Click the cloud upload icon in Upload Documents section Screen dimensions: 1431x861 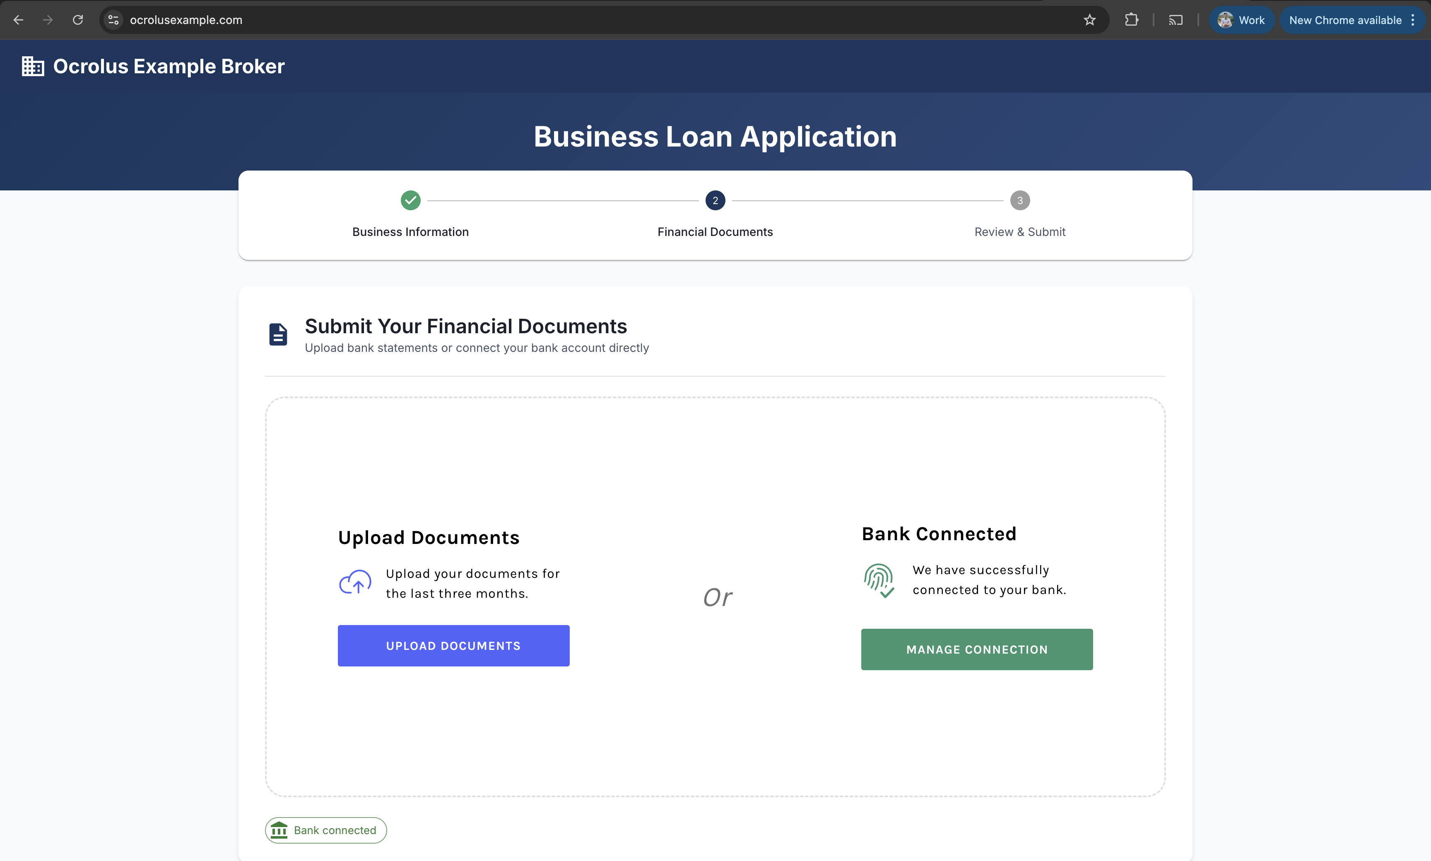pos(354,582)
